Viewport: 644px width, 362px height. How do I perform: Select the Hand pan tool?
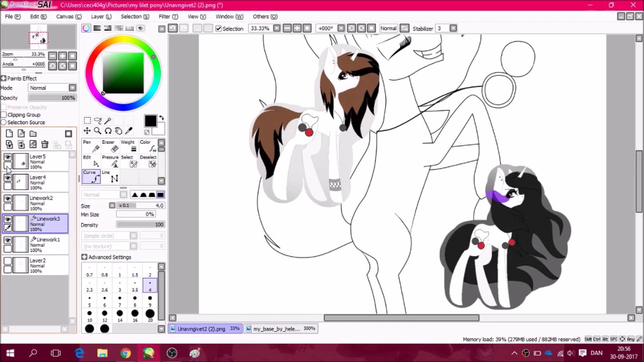tap(119, 131)
